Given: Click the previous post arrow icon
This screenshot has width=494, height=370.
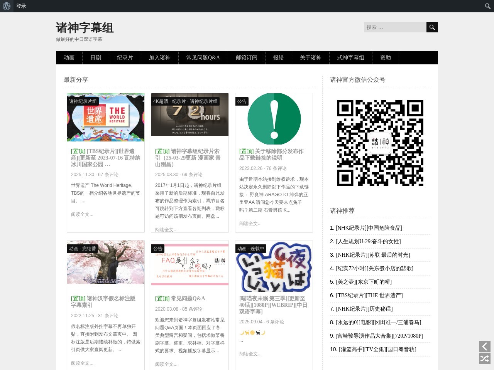Looking at the screenshot, I should [484, 346].
